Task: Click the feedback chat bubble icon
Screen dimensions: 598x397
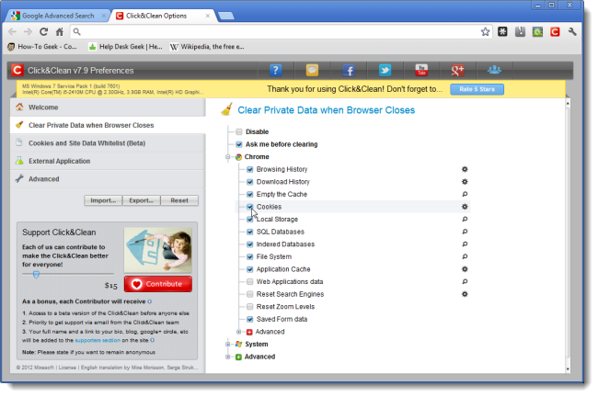Action: point(312,70)
